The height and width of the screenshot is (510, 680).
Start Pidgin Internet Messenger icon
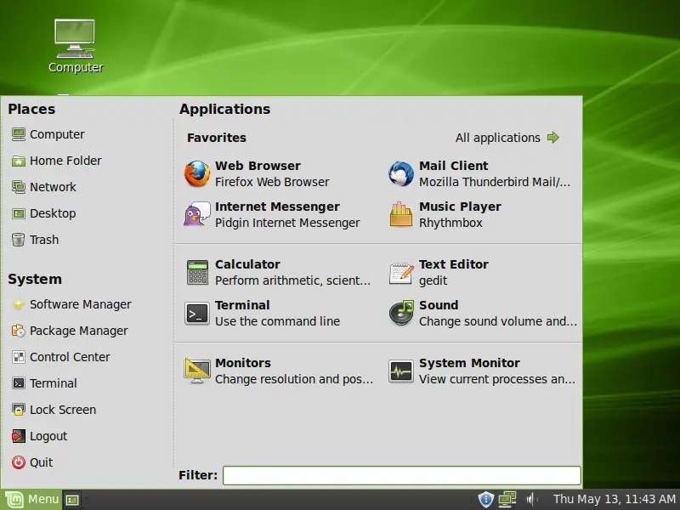197,214
